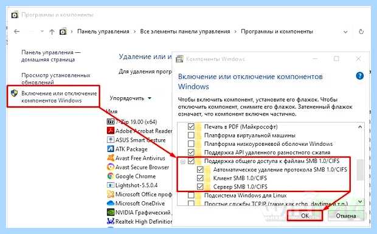The height and width of the screenshot is (234, 377).
Task: Open Включение или отключение компонентов Windows link
Action: [x=59, y=97]
